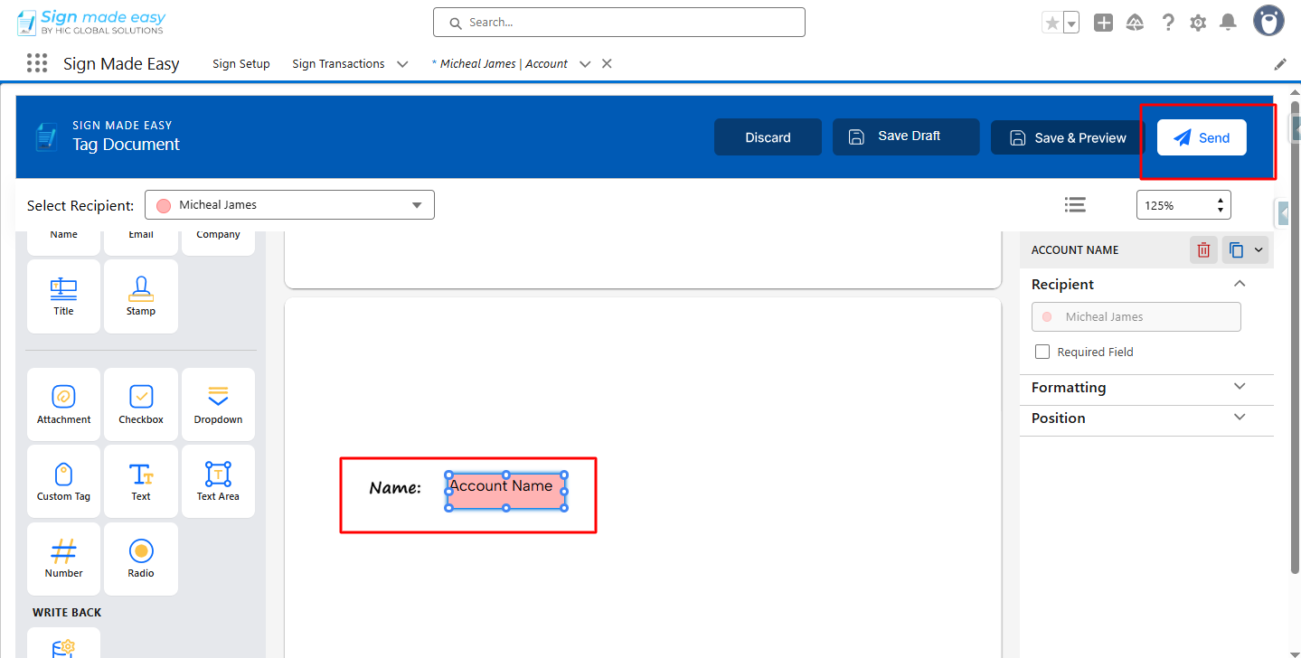The width and height of the screenshot is (1301, 658).
Task: Click in the global Search box
Action: [619, 23]
